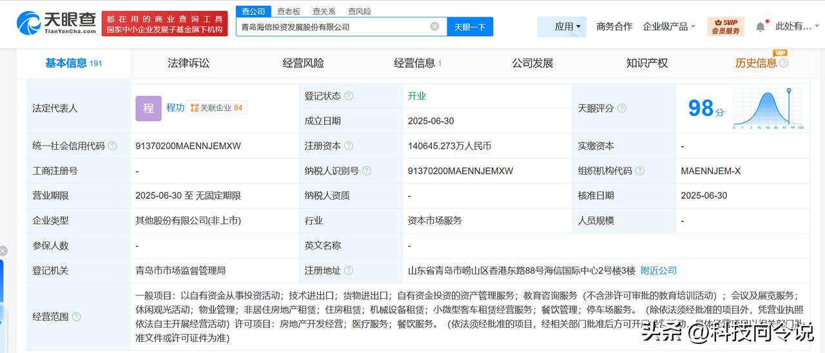Switch to 查公司 search tab
Viewport: 825px width, 353px height.
point(253,11)
